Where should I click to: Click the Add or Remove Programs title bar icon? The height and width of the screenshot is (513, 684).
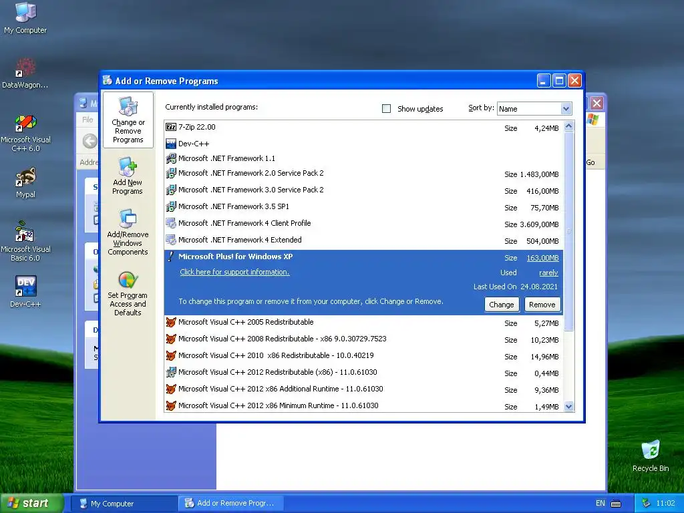click(x=108, y=80)
